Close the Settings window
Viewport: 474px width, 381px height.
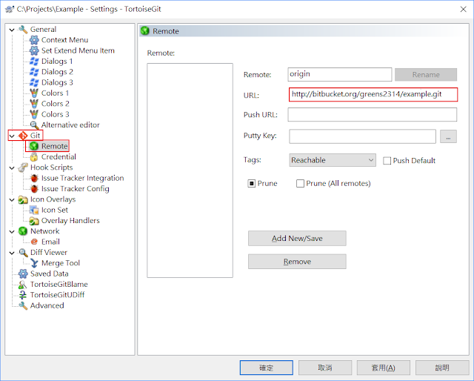click(x=463, y=10)
